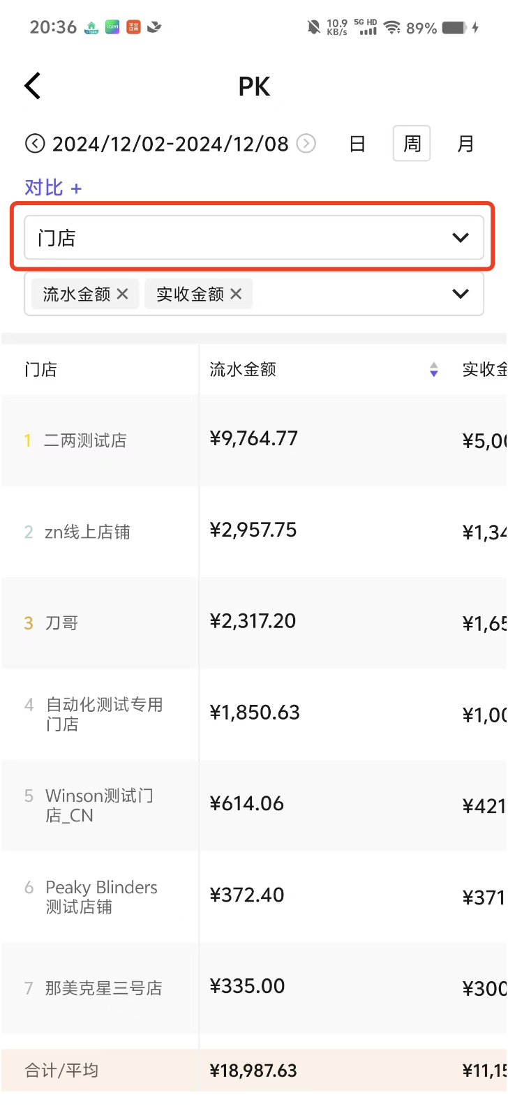
Task: Go to previous week date range
Action: click(34, 144)
